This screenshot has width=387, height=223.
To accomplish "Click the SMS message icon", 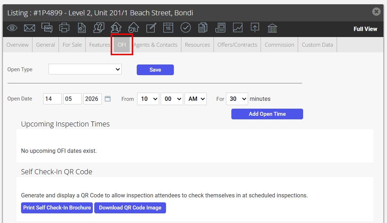I will [47, 28].
